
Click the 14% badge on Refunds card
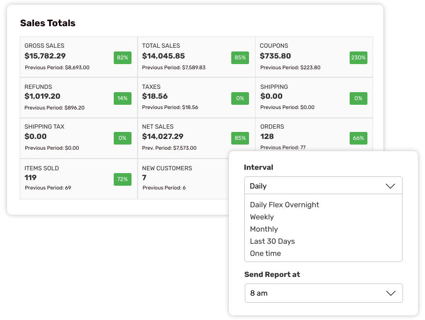click(122, 98)
